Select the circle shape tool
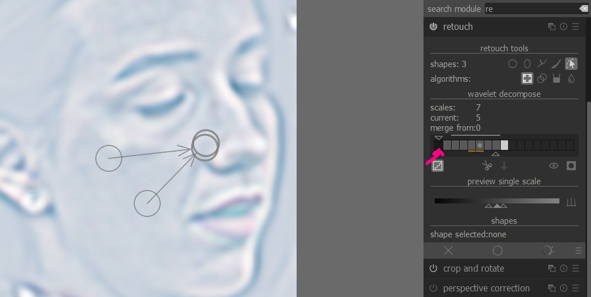591x297 pixels. coord(512,64)
